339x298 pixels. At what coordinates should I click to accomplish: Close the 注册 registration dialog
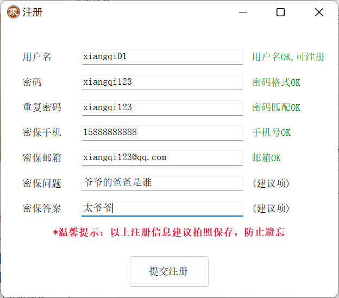(319, 12)
